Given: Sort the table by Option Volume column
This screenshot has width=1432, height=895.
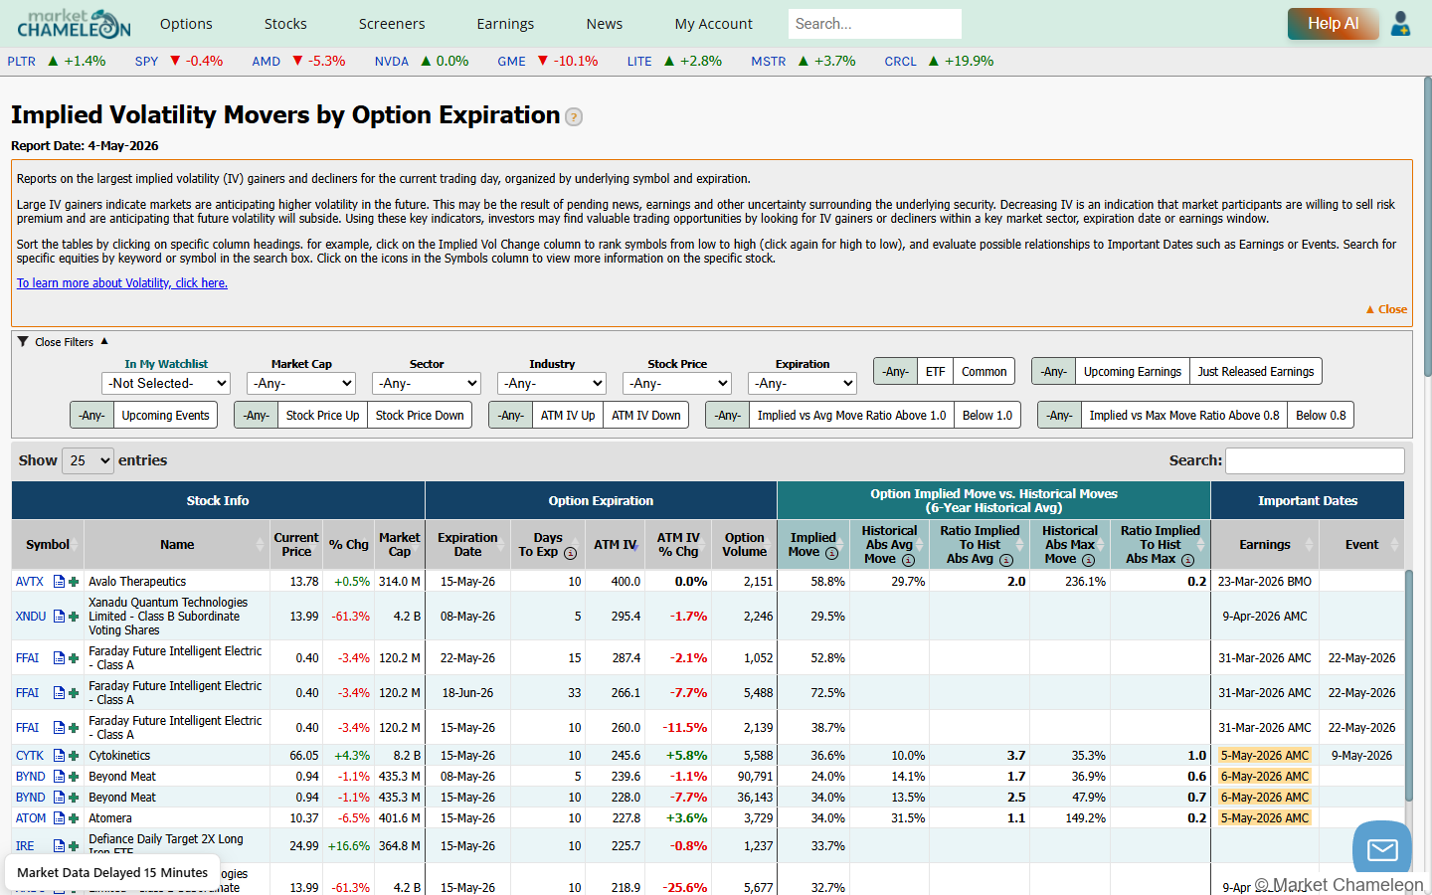Looking at the screenshot, I should tap(744, 545).
